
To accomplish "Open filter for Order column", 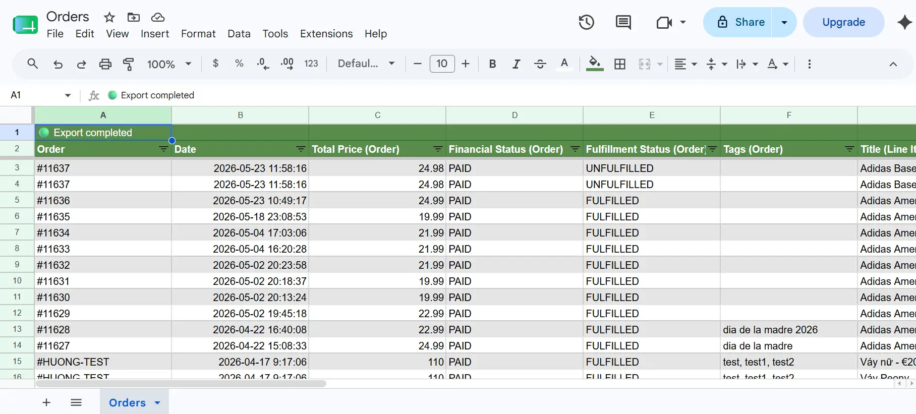I will coord(163,149).
